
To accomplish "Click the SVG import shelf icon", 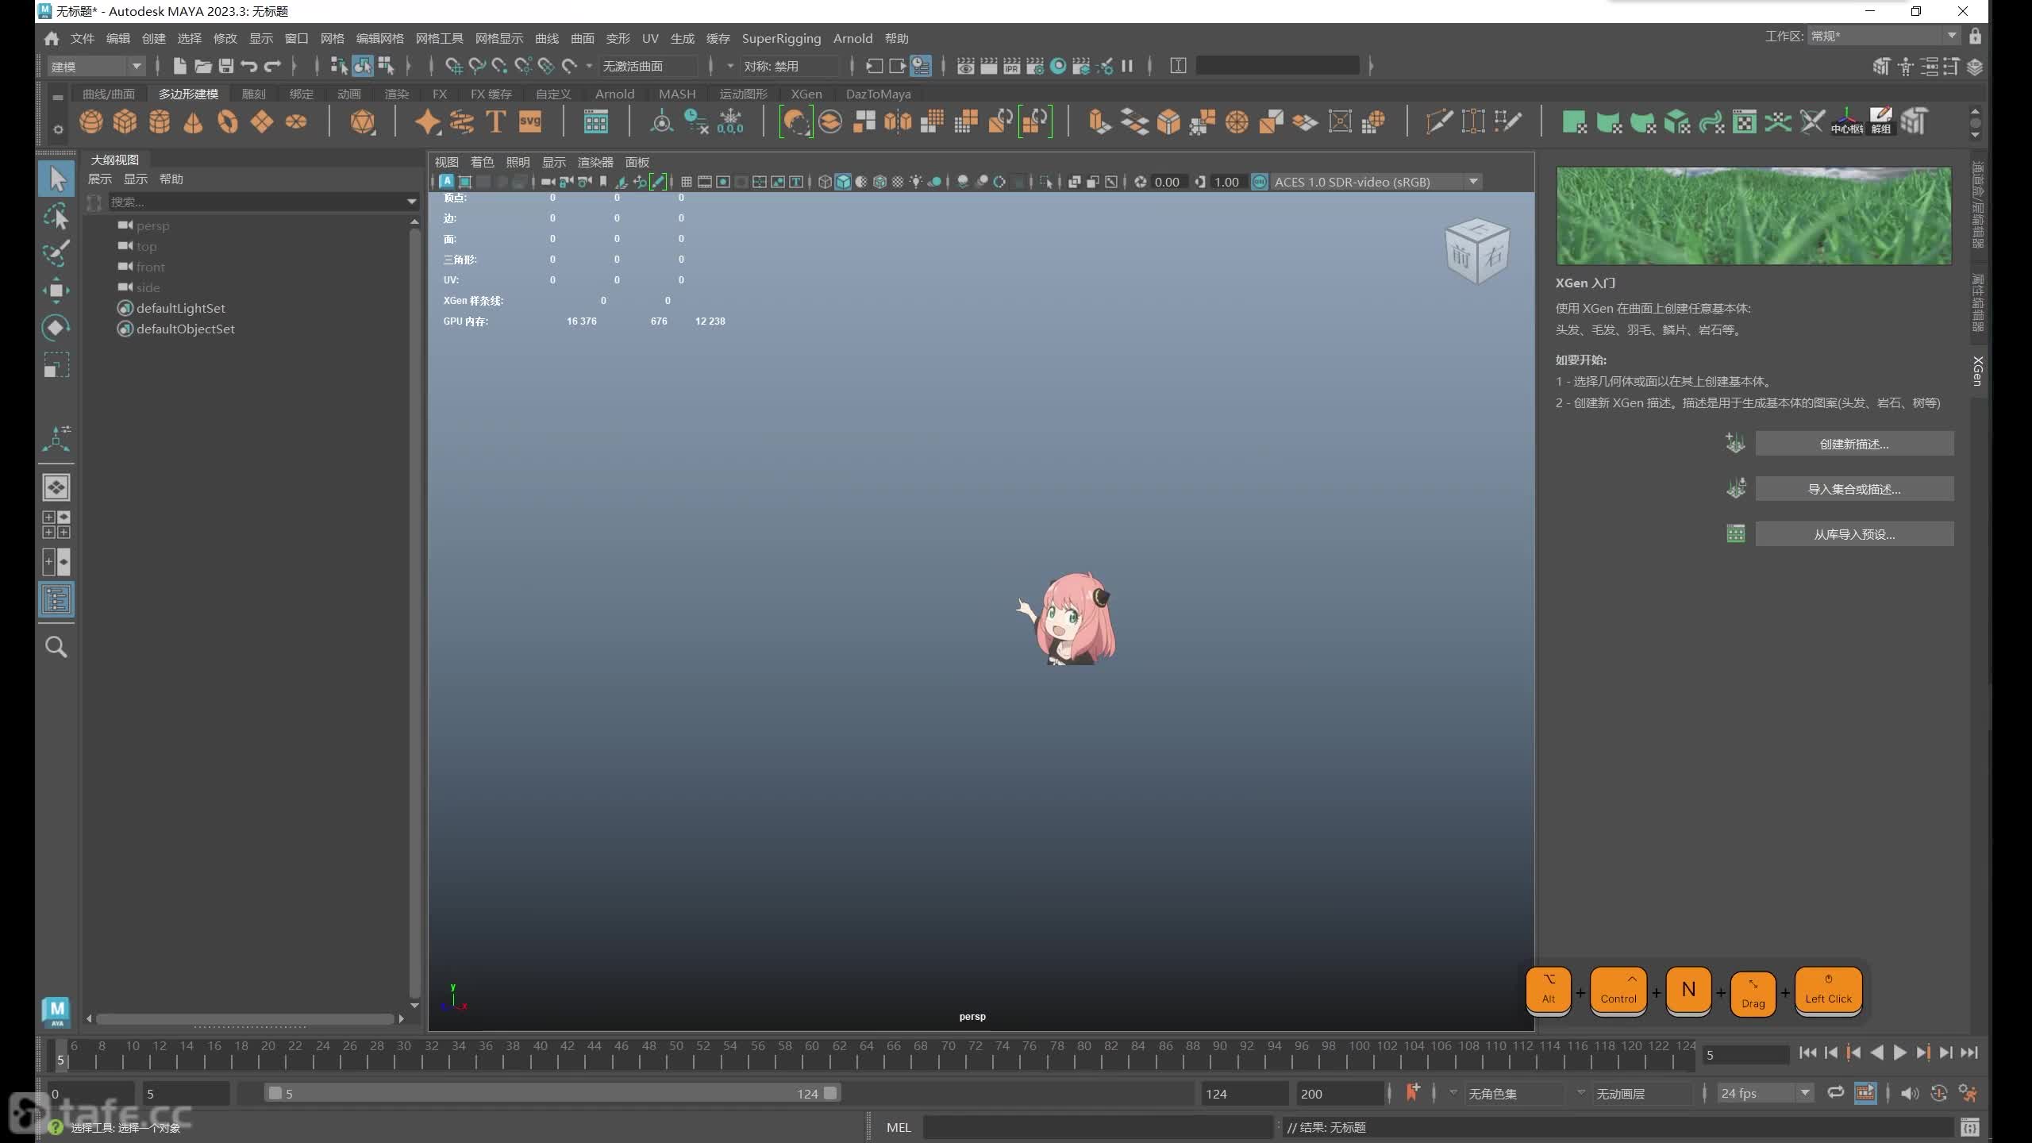I will [529, 121].
